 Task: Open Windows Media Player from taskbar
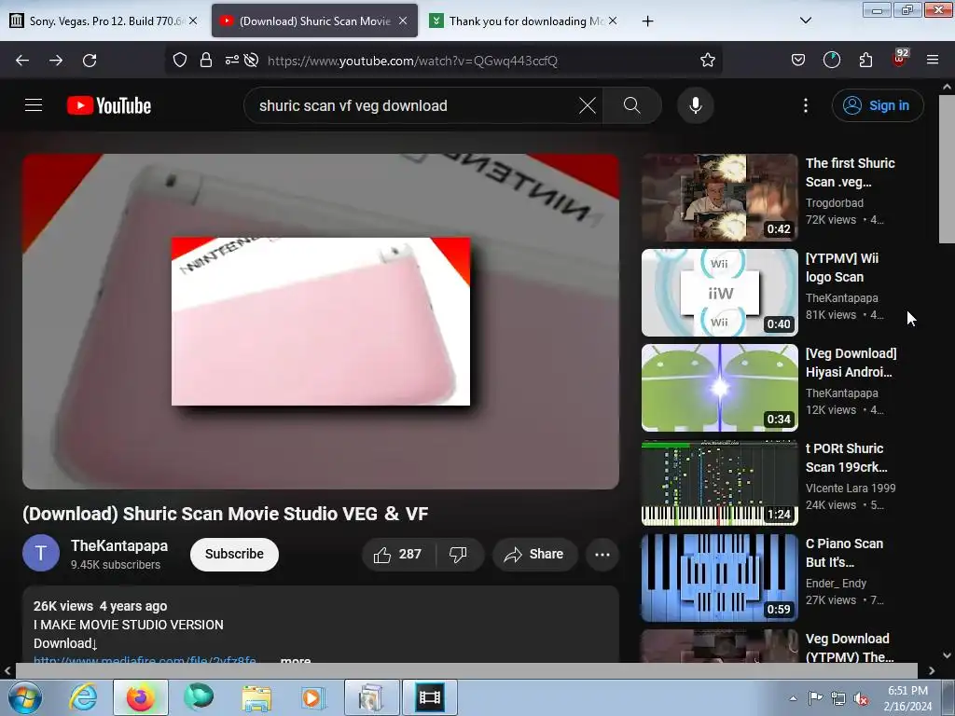click(313, 697)
